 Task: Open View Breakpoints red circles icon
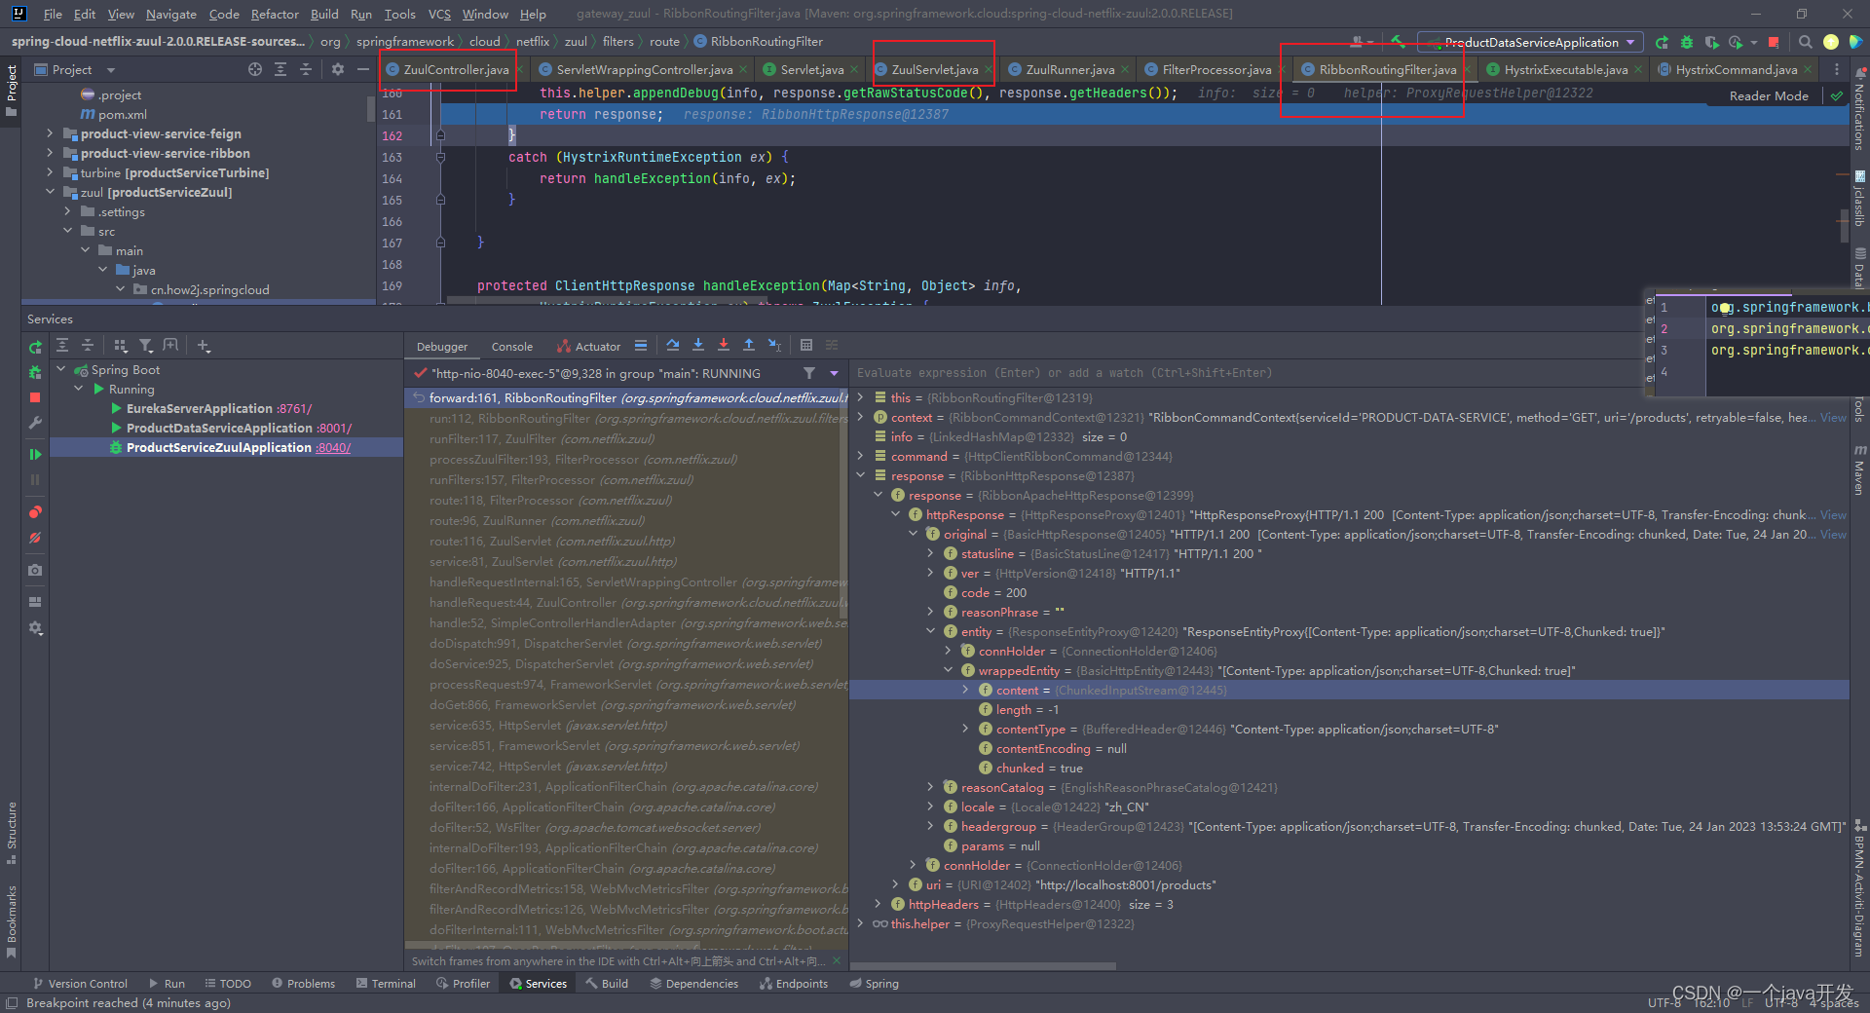click(x=35, y=512)
